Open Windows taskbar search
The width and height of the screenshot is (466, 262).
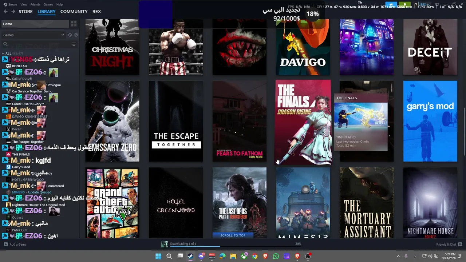click(x=169, y=256)
